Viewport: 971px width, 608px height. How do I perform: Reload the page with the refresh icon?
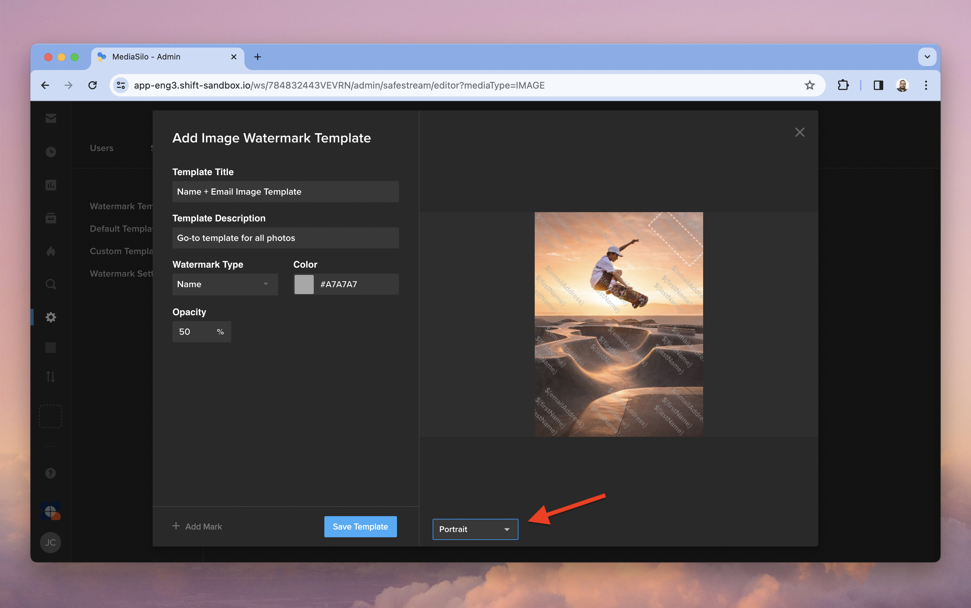click(92, 85)
